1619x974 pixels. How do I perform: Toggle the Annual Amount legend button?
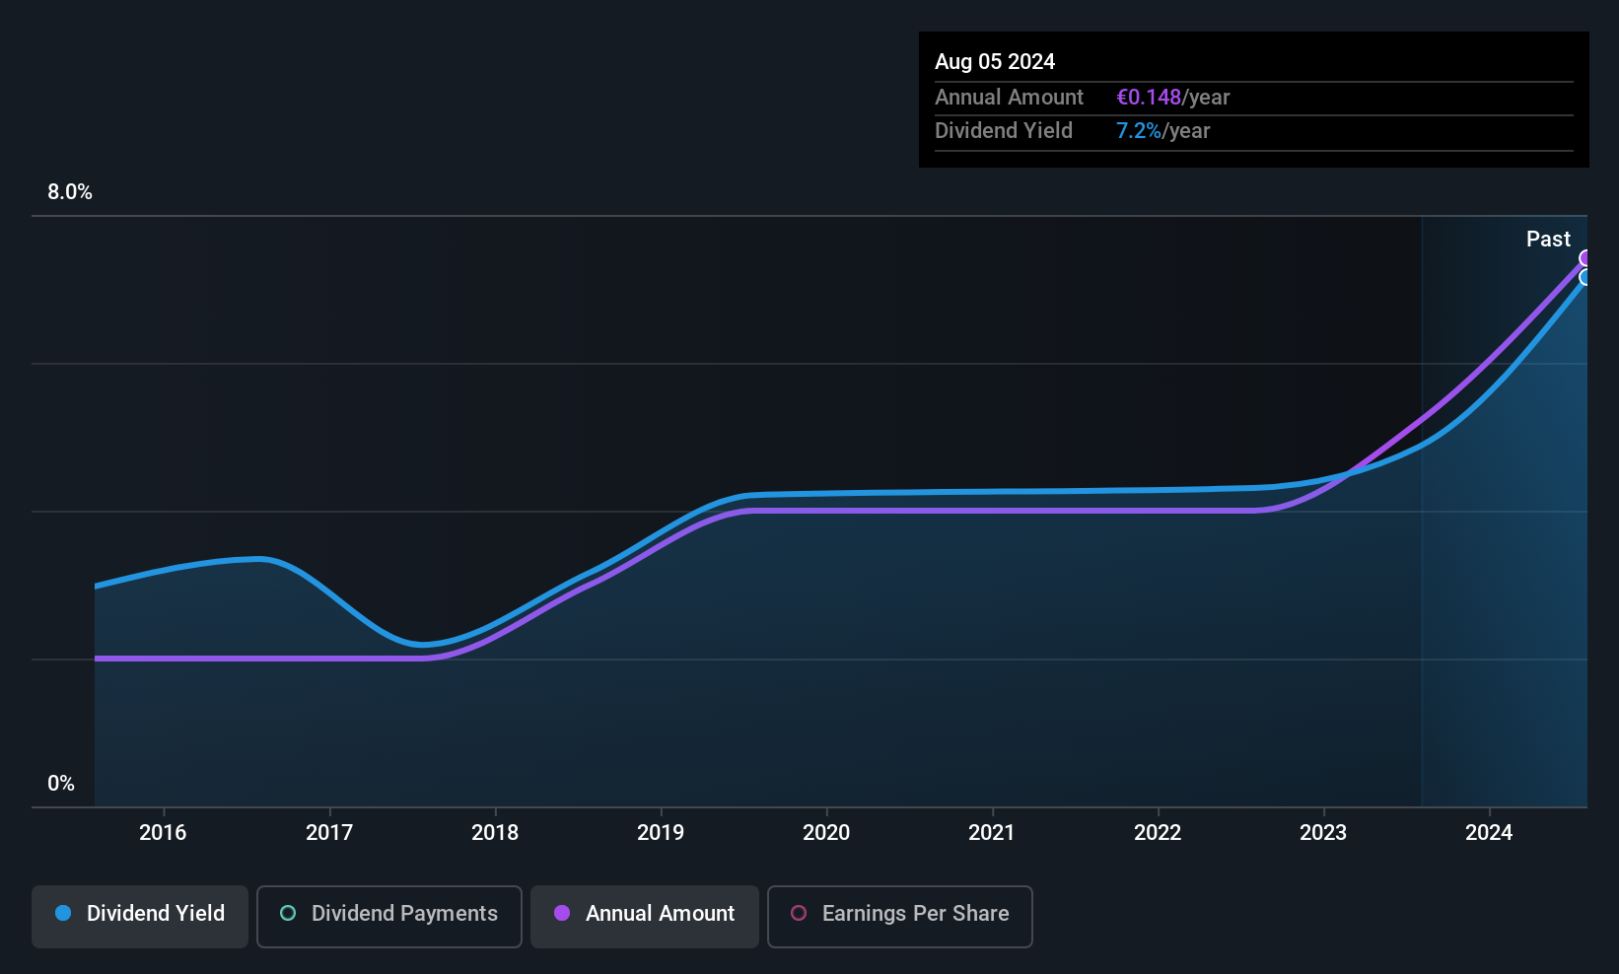(645, 916)
